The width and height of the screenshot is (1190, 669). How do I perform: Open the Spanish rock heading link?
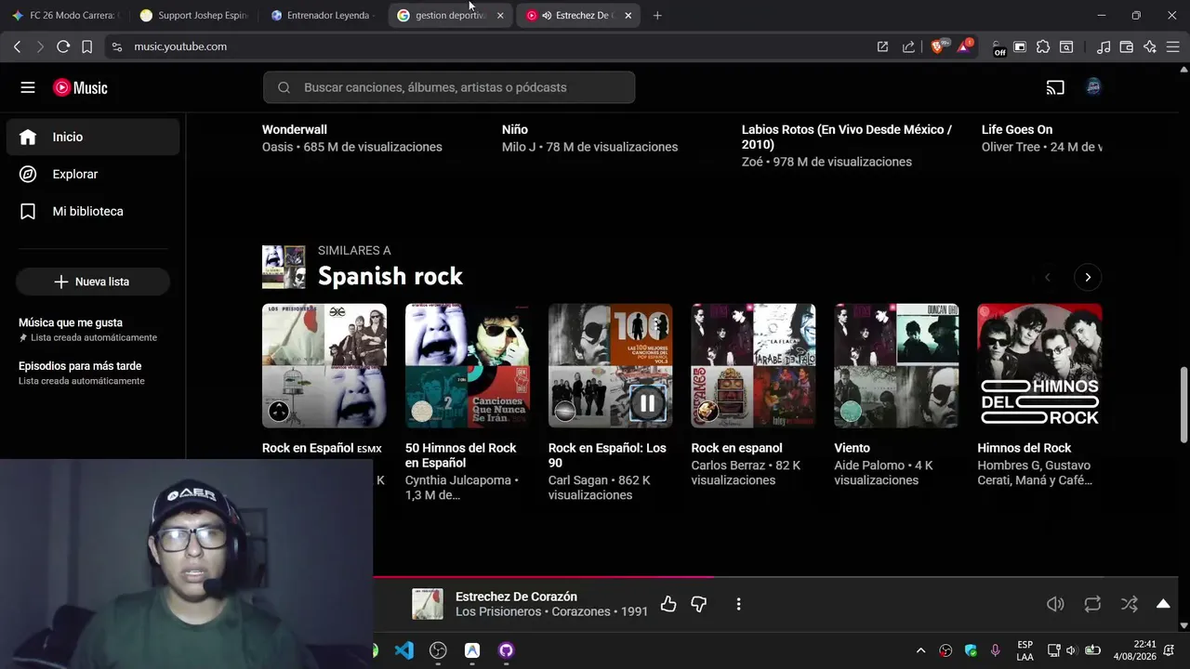(x=390, y=276)
